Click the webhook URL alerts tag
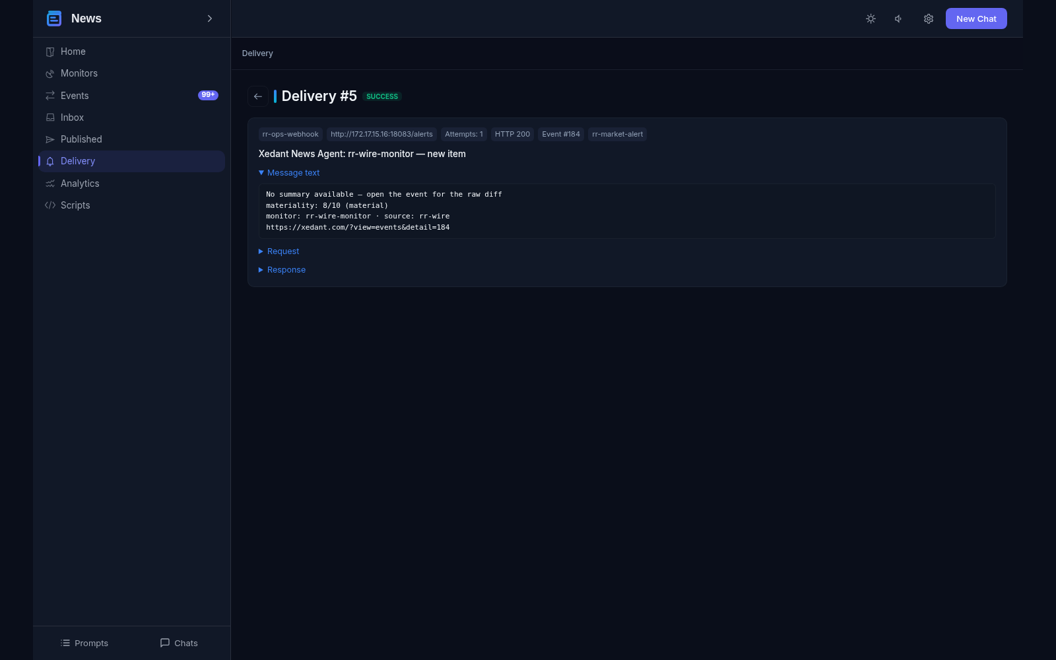Viewport: 1056px width, 660px height. 381,134
